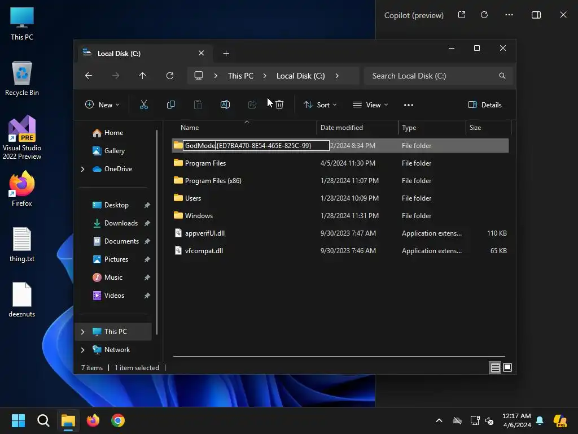This screenshot has width=578, height=434.
Task: Click chevron after This PC in address bar
Action: 265,76
